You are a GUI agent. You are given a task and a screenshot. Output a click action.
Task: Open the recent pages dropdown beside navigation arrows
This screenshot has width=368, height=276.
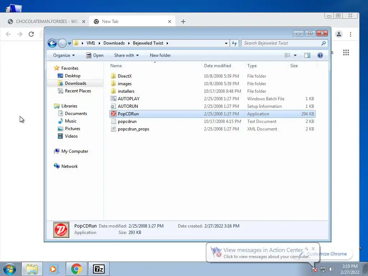click(x=69, y=43)
